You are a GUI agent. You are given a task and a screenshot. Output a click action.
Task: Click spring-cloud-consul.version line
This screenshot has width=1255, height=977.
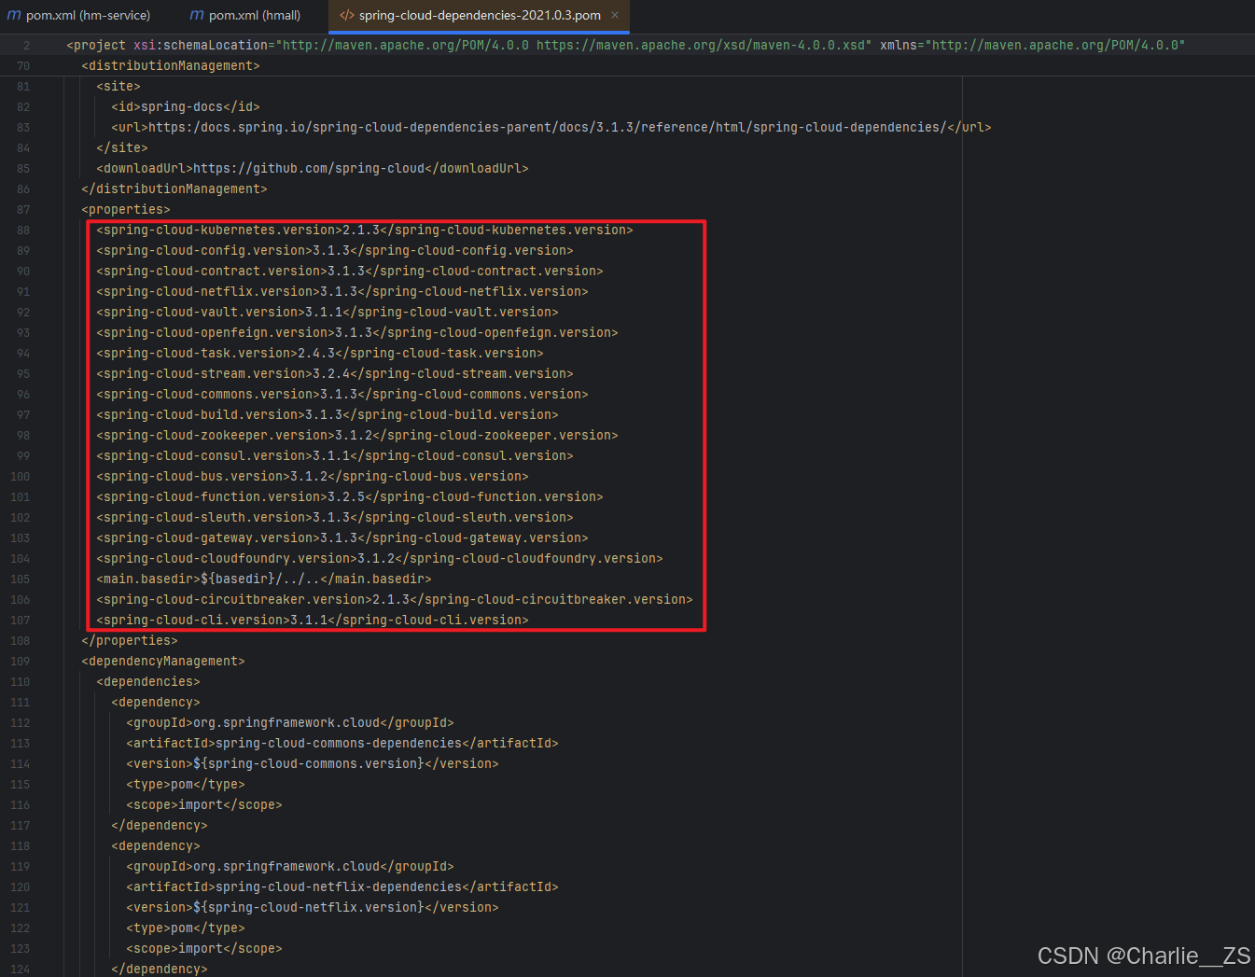click(335, 455)
